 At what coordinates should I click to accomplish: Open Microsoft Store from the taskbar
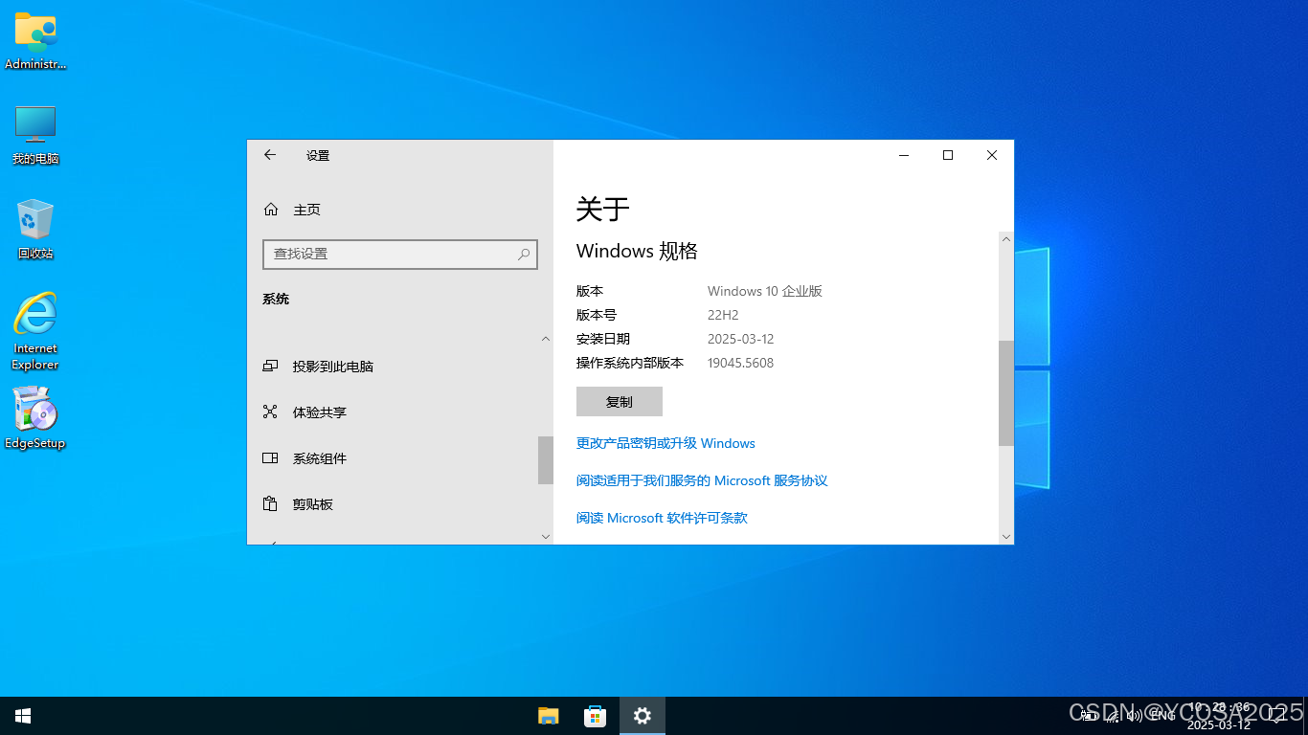[x=596, y=716]
